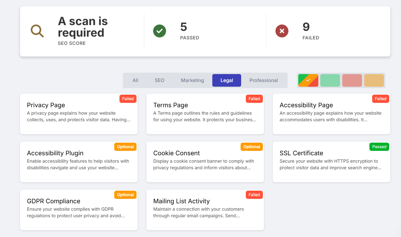401x237 pixels.
Task: Click the magnifying glass SEO score icon
Action: [x=37, y=31]
